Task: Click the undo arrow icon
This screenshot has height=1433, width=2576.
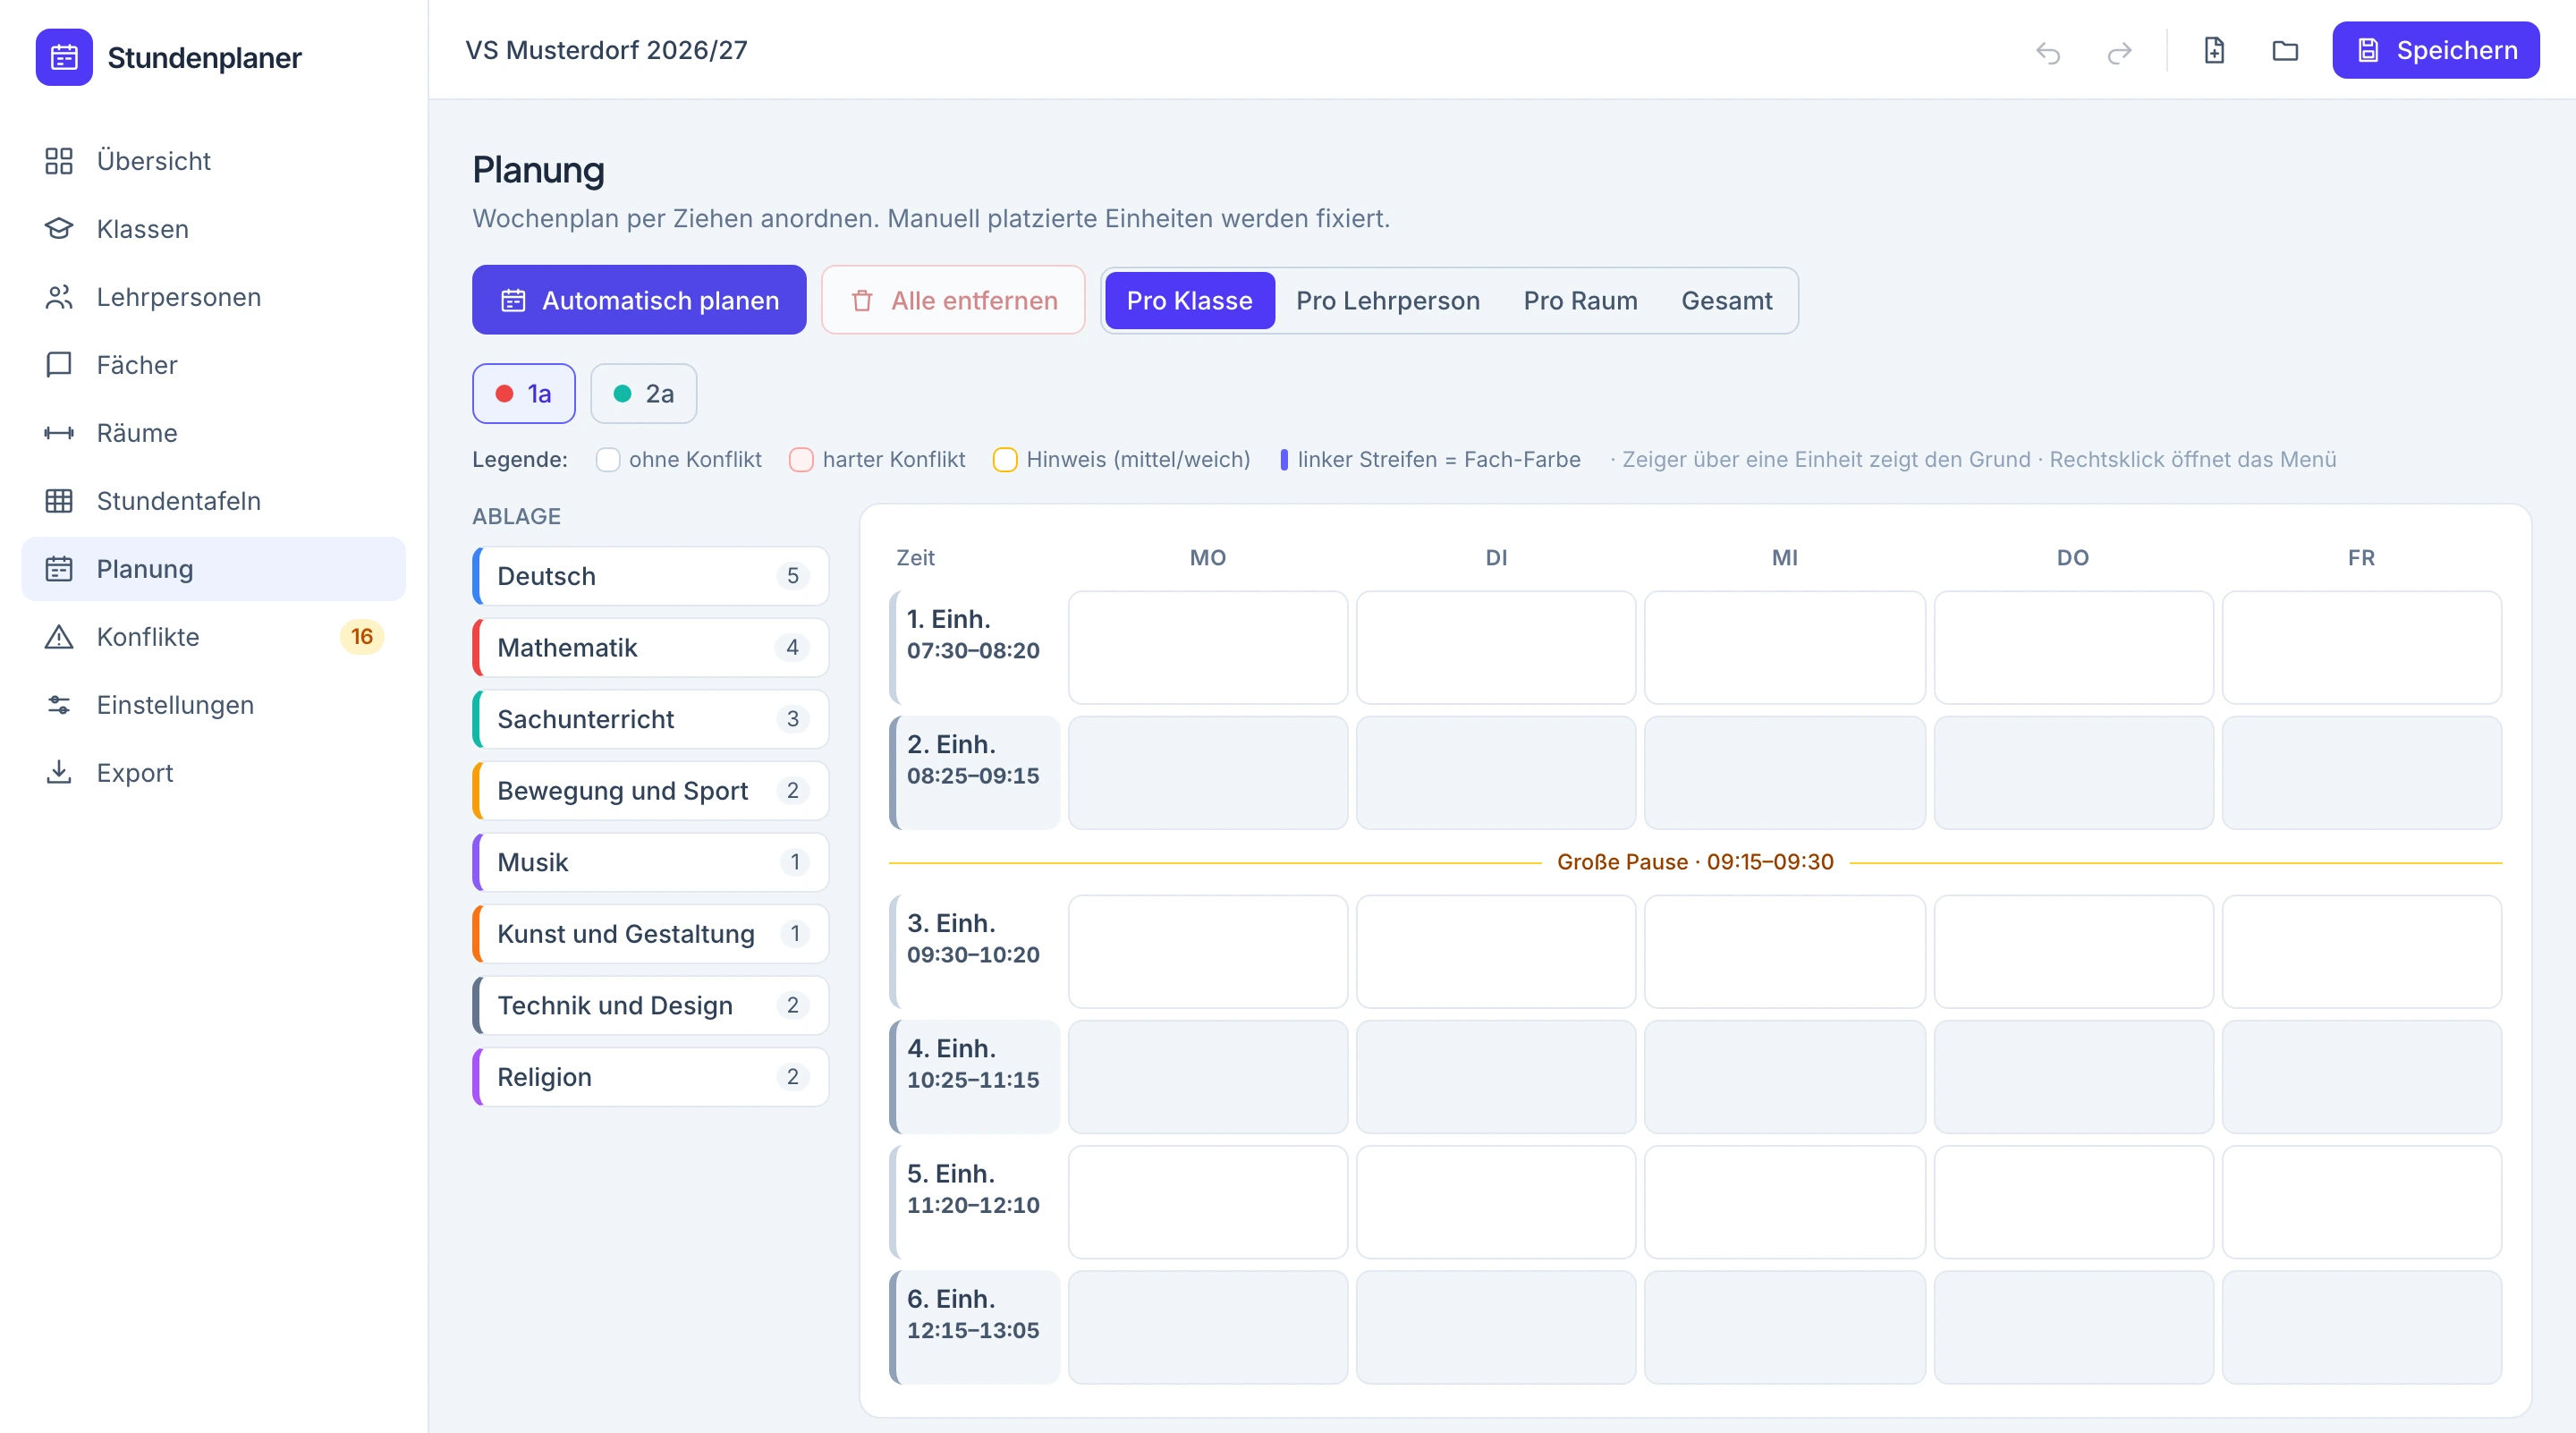Action: 2047,51
